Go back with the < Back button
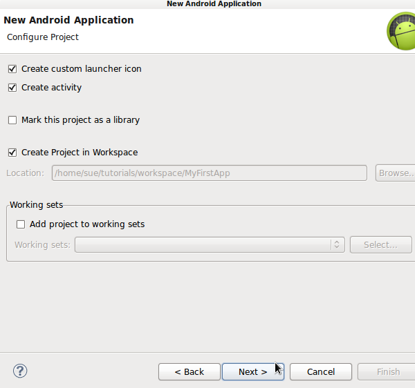Viewport: 415px width, 388px height. click(189, 371)
